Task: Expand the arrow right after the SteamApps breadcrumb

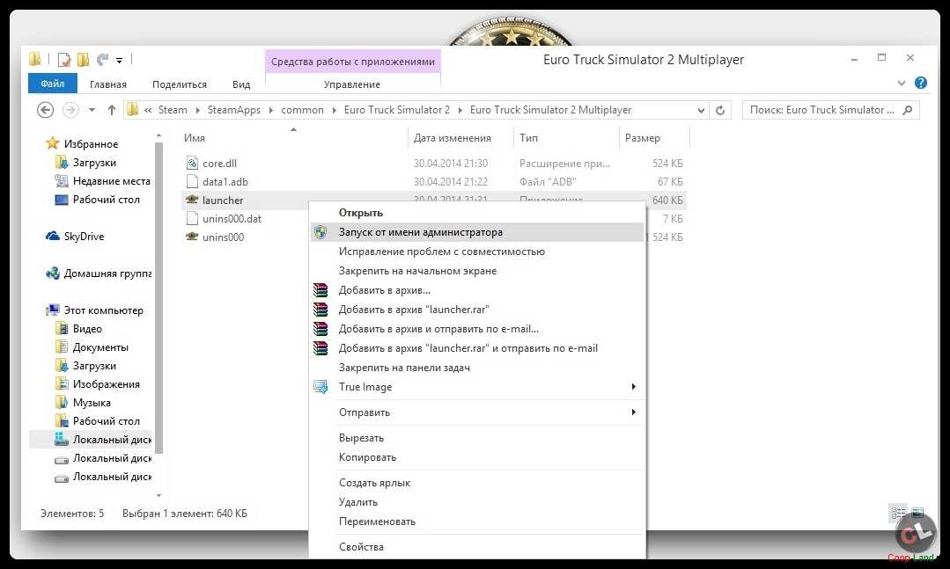Action: coord(271,110)
